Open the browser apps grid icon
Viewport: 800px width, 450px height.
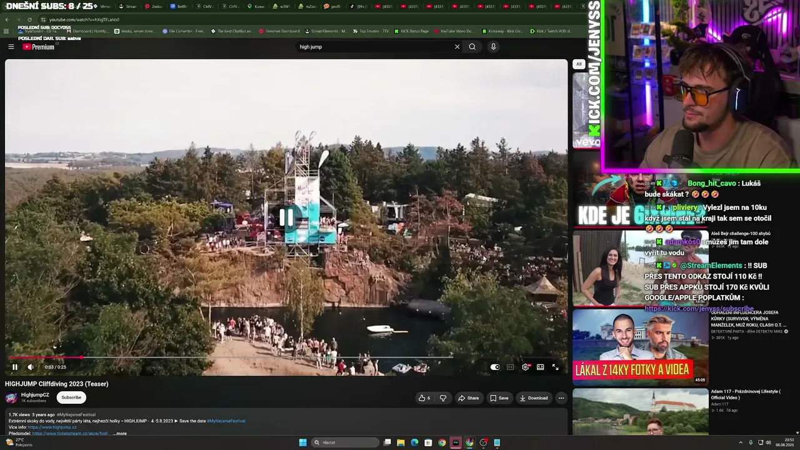7,31
